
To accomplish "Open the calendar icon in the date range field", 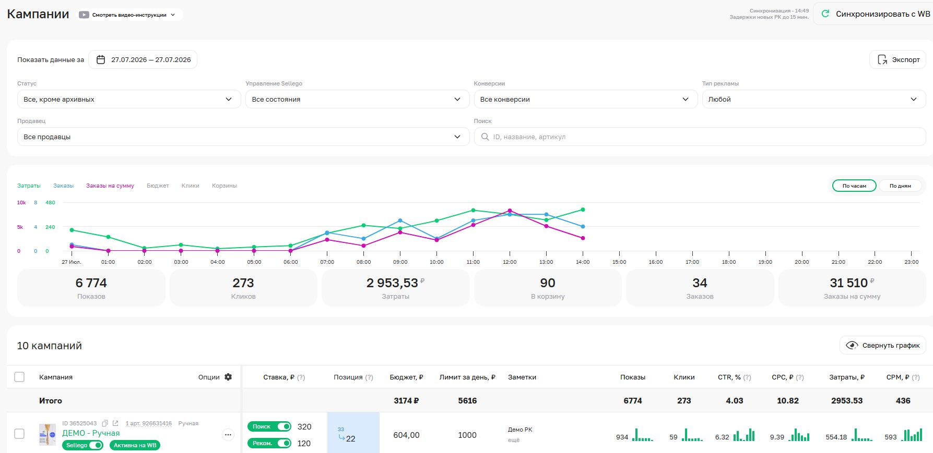I will click(101, 59).
